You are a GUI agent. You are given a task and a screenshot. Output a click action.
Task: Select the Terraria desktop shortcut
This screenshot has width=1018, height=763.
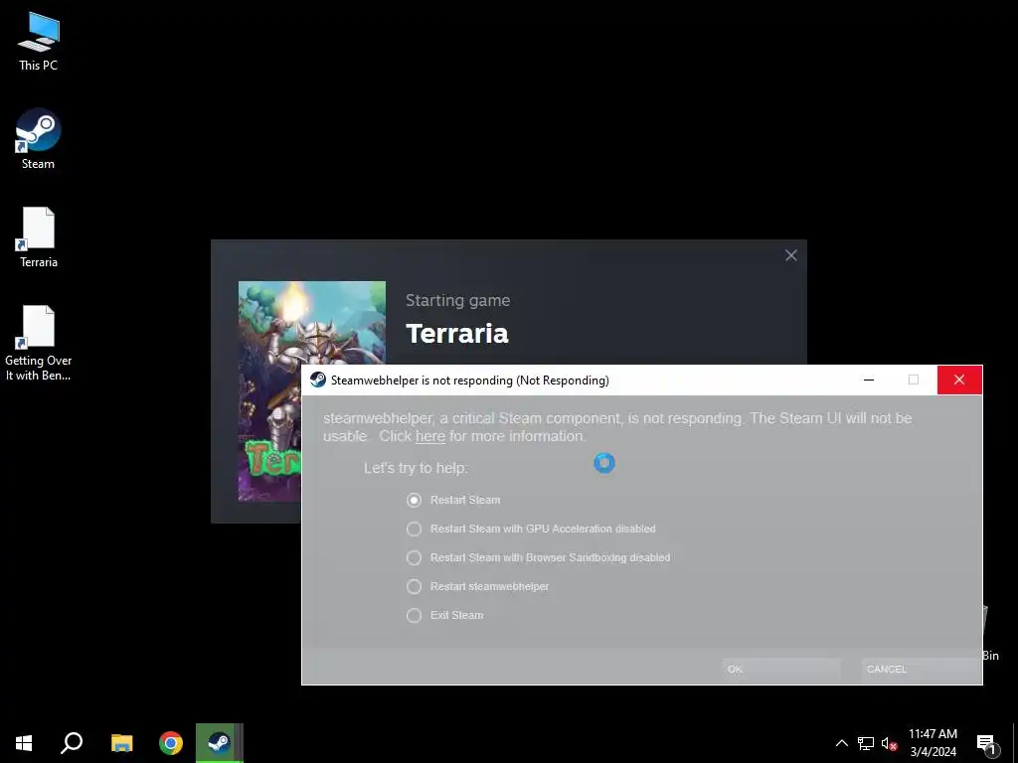pos(39,236)
